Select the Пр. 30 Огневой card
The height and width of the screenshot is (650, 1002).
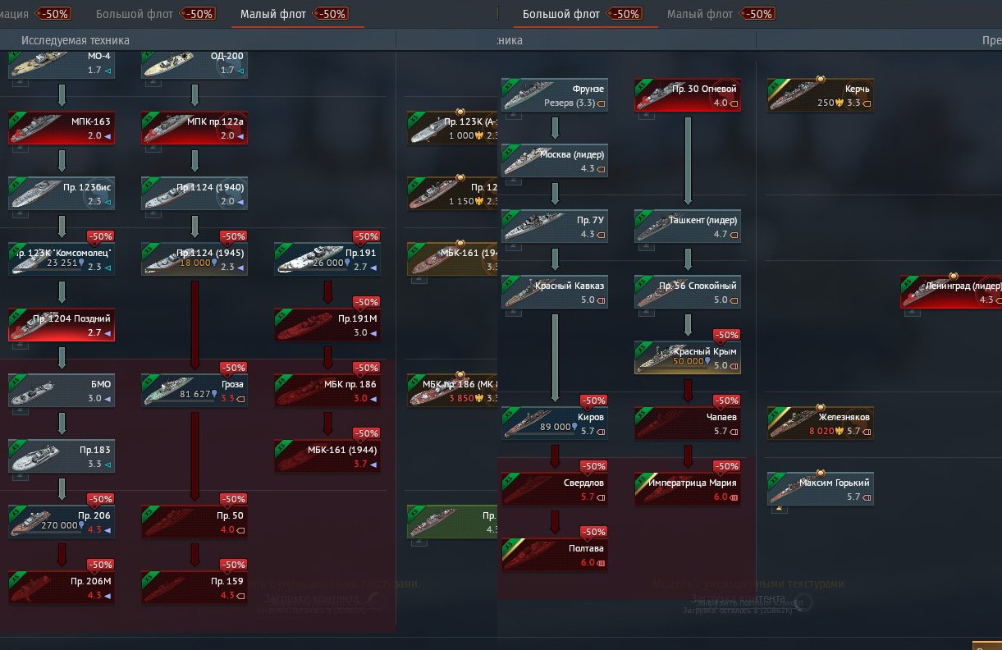(688, 95)
